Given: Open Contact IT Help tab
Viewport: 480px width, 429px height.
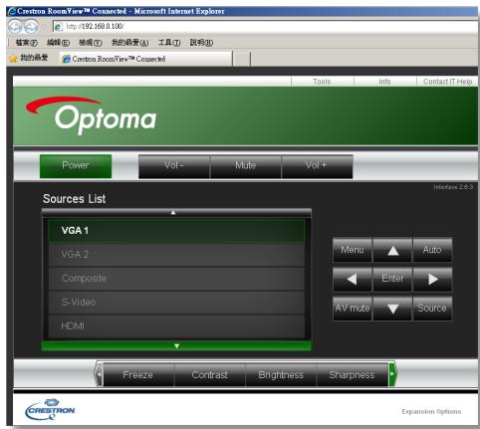Looking at the screenshot, I should point(447,82).
